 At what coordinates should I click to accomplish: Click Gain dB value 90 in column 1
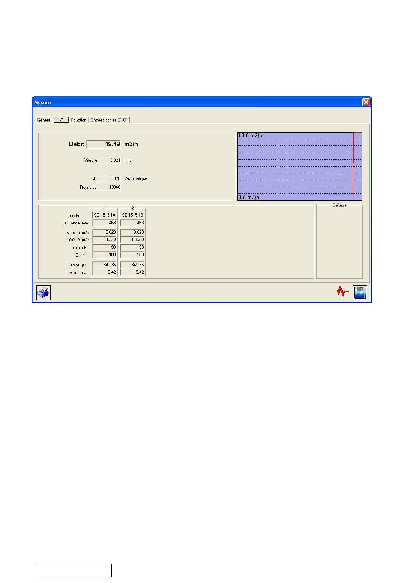105,248
